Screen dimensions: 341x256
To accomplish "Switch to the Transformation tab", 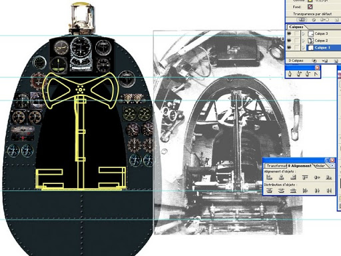I will [276, 166].
